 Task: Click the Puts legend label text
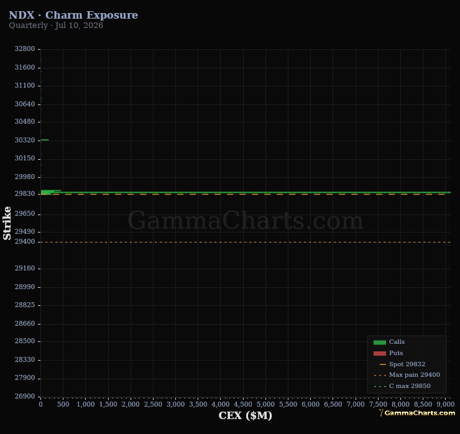(396, 353)
